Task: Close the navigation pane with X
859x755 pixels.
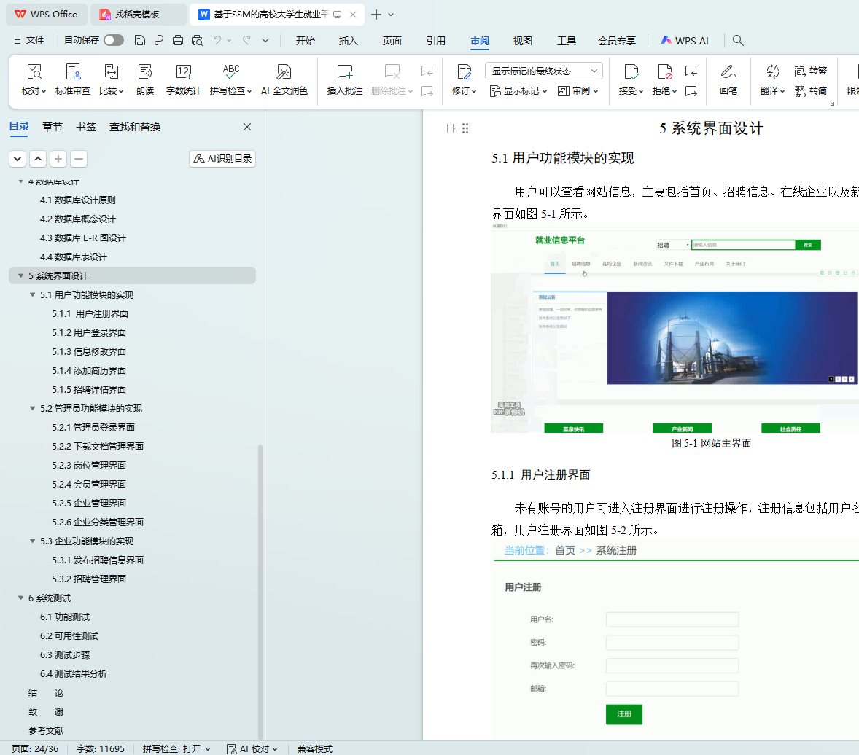Action: (247, 127)
